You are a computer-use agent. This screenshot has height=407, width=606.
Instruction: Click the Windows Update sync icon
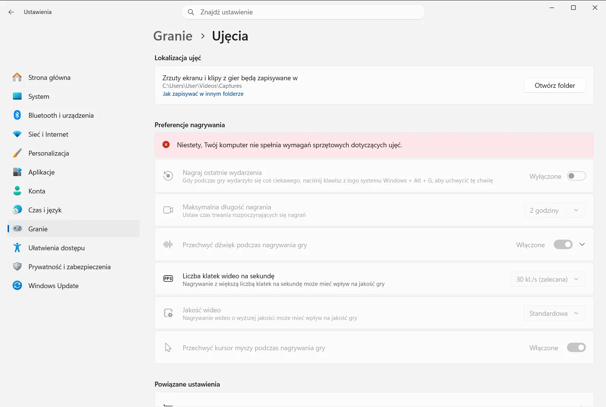pyautogui.click(x=17, y=285)
